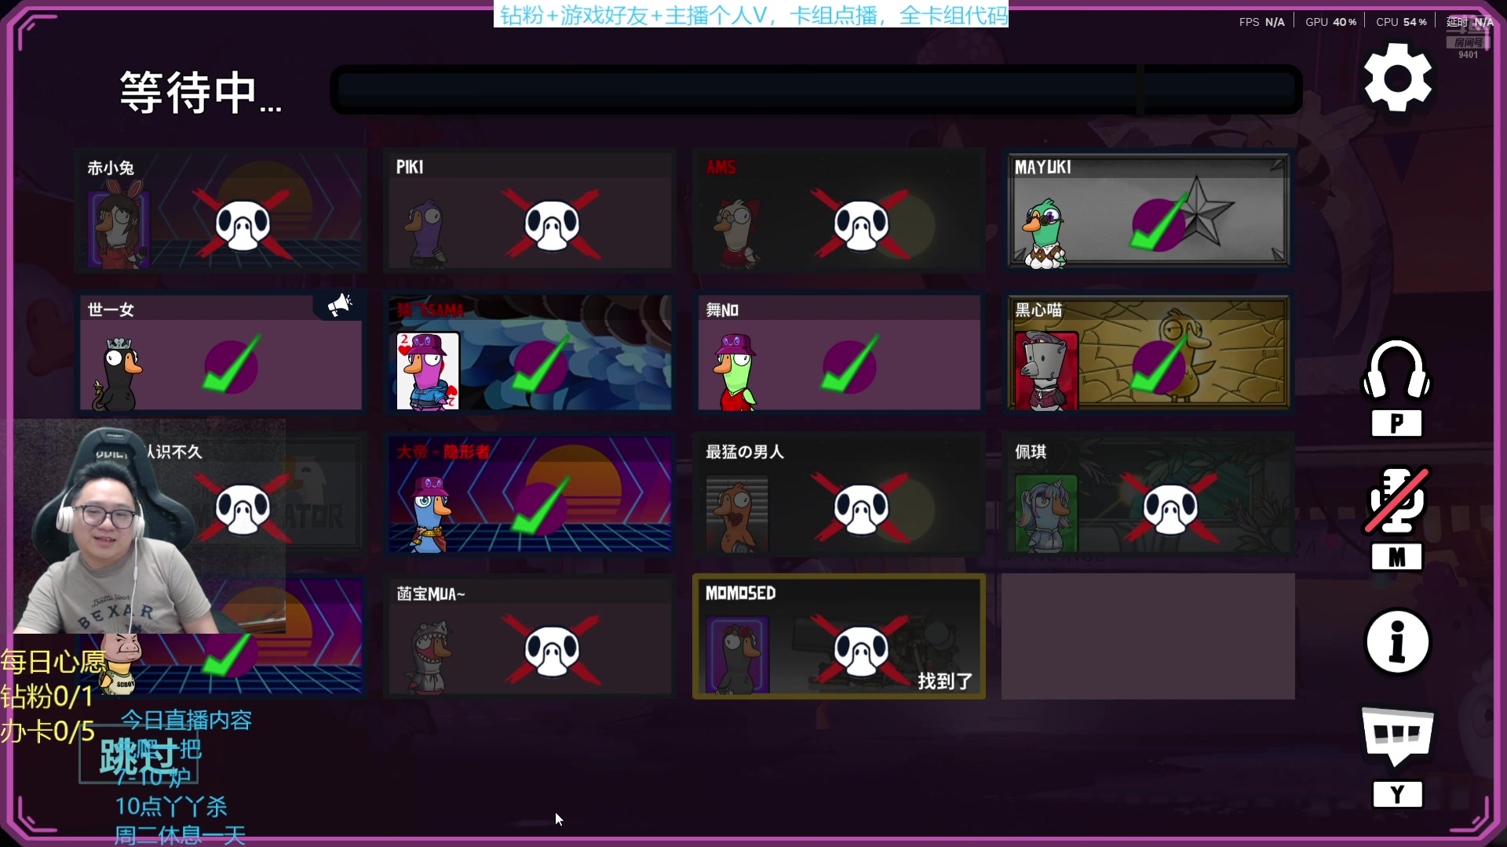
Task: Select the MOMOSED player card
Action: click(x=839, y=636)
